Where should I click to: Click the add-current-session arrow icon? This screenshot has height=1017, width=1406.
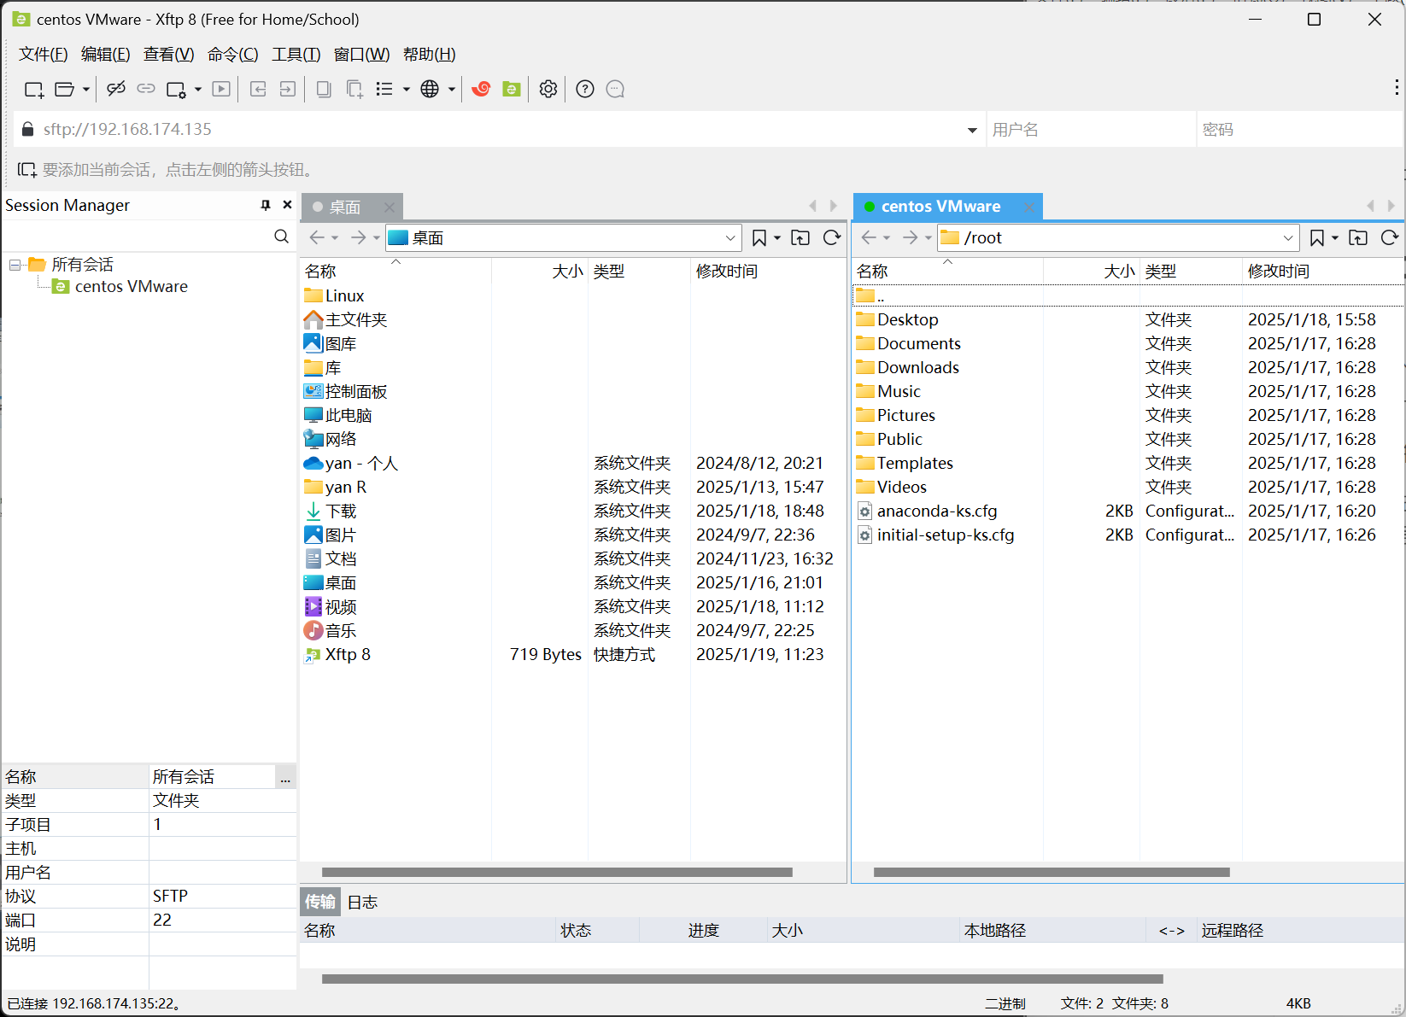pos(27,170)
